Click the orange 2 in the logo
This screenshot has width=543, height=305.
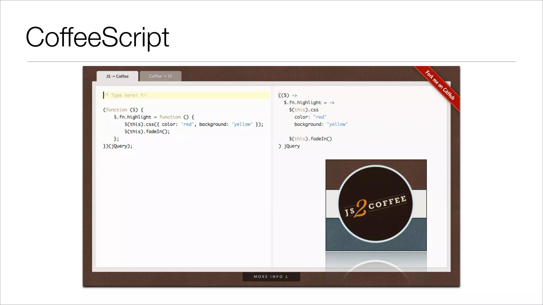tap(361, 208)
